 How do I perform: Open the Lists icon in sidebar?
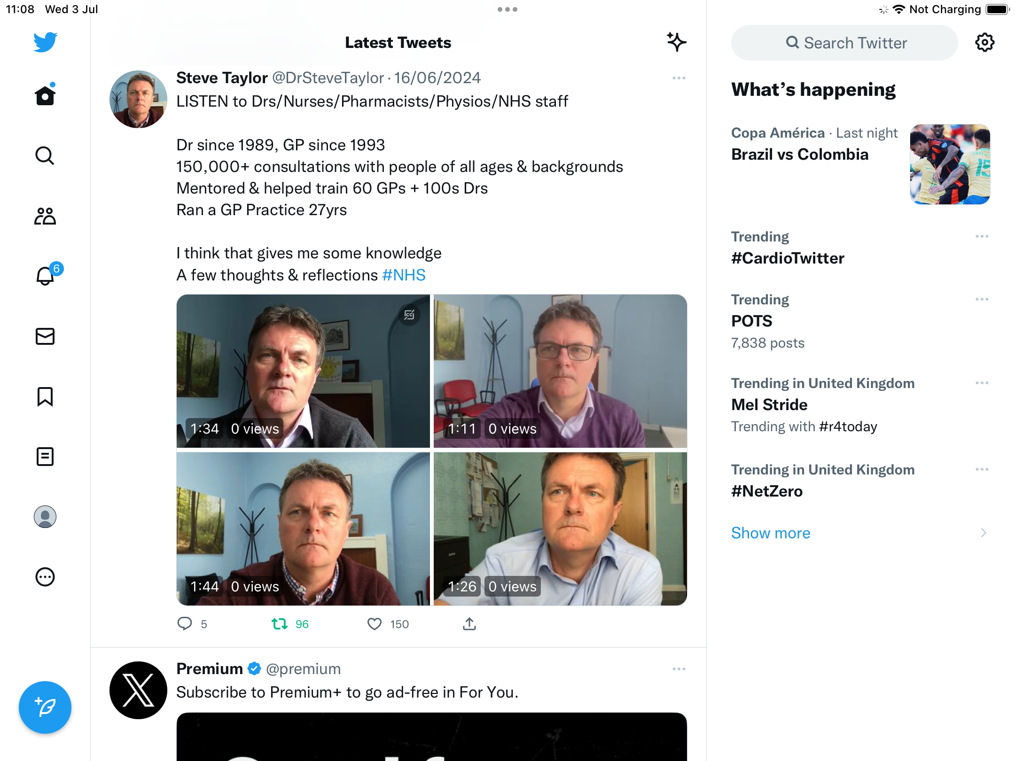[x=45, y=457]
